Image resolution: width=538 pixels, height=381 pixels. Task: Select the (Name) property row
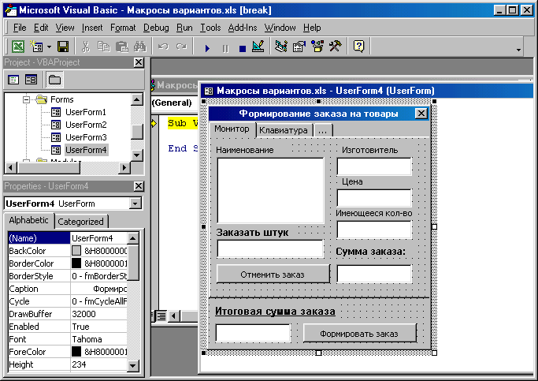[x=68, y=238]
